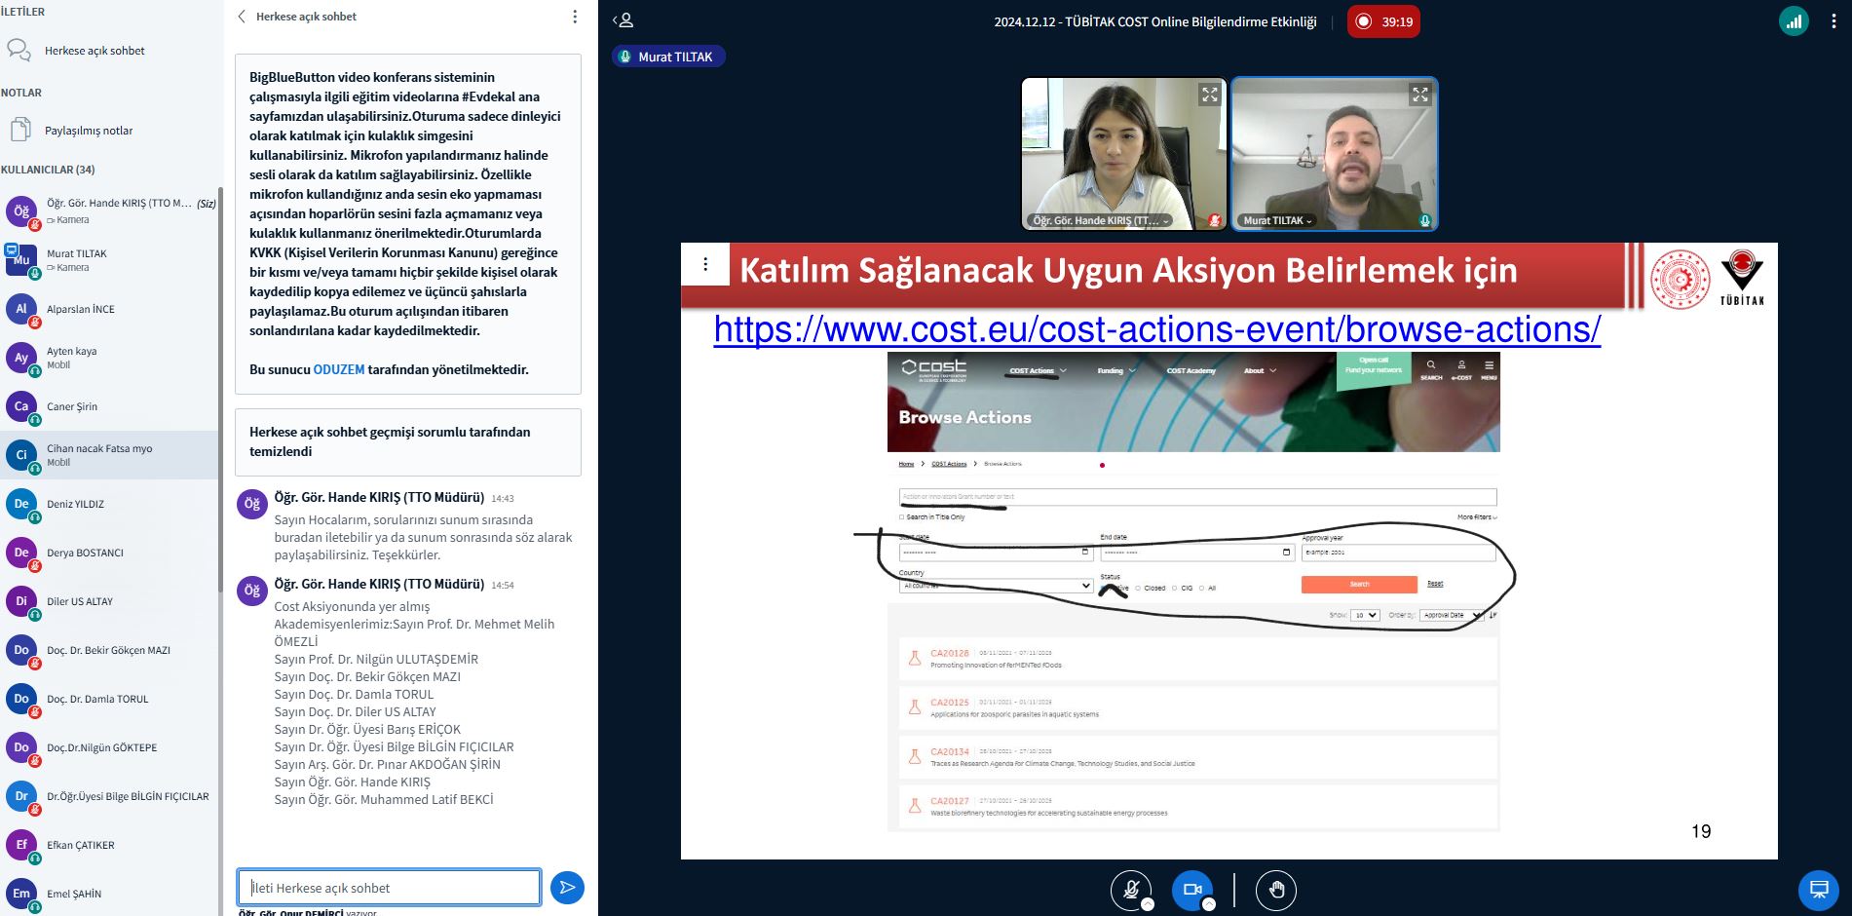Click slide page number 19
1852x916 pixels.
[x=1701, y=831]
